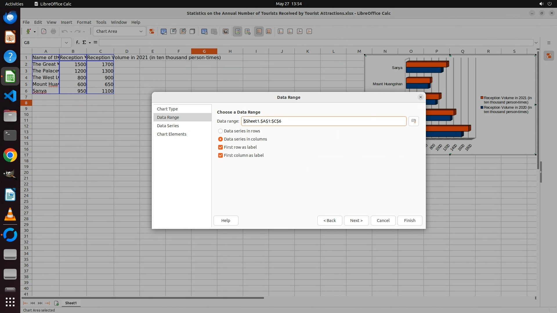
Task: Open Google Chrome from the dock
Action: coord(10,155)
